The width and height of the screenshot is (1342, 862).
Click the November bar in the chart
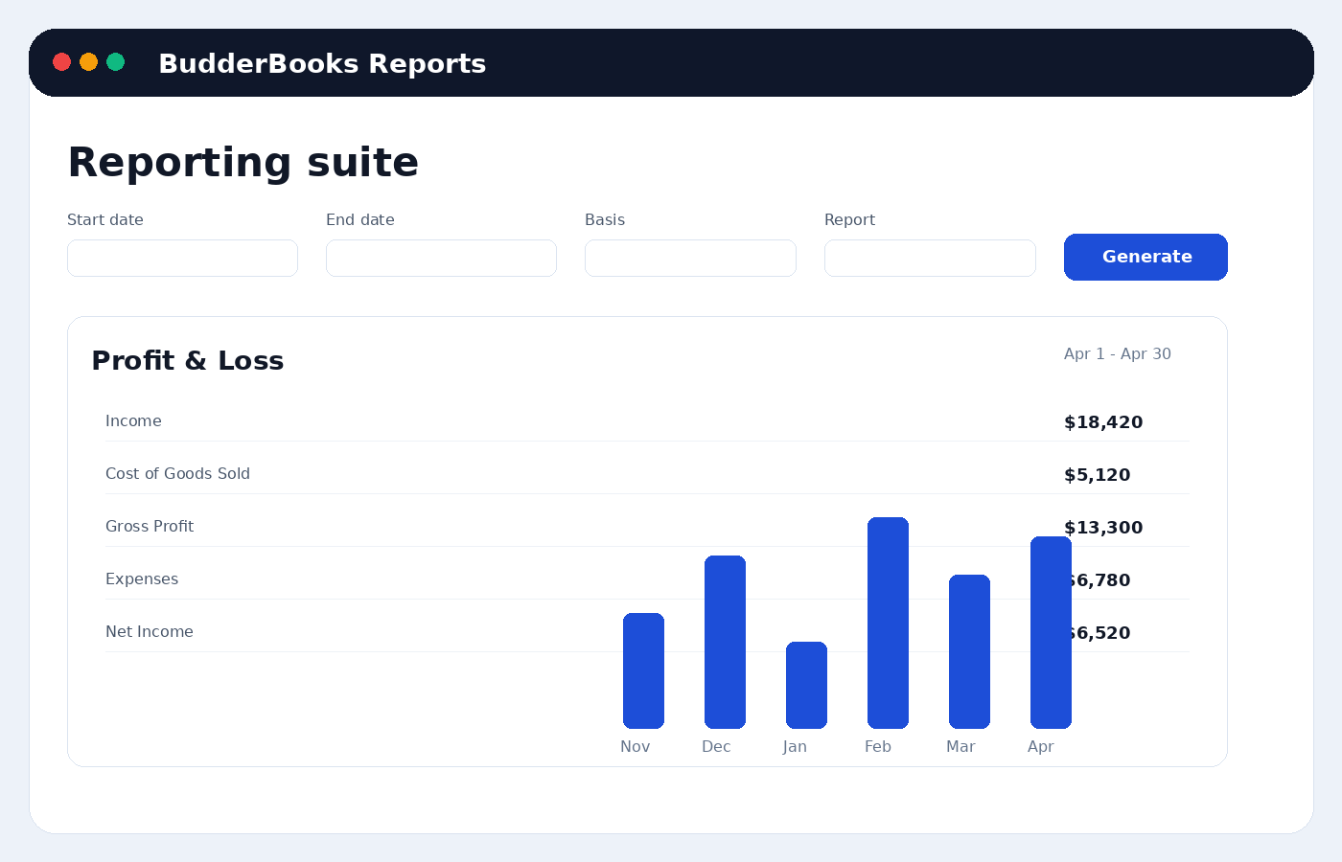(x=643, y=670)
